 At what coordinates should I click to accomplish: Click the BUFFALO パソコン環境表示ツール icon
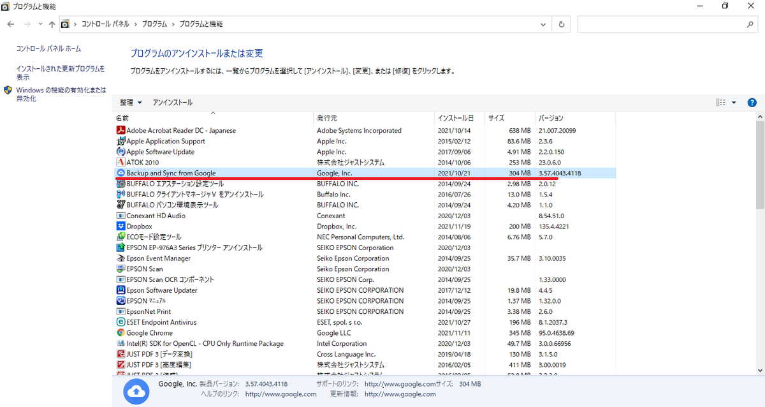click(x=121, y=205)
